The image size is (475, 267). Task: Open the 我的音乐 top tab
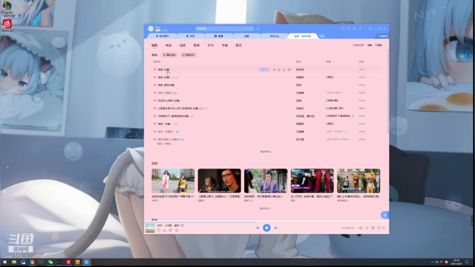click(162, 36)
